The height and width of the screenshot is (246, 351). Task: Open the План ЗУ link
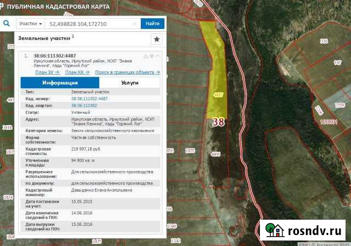click(x=47, y=72)
